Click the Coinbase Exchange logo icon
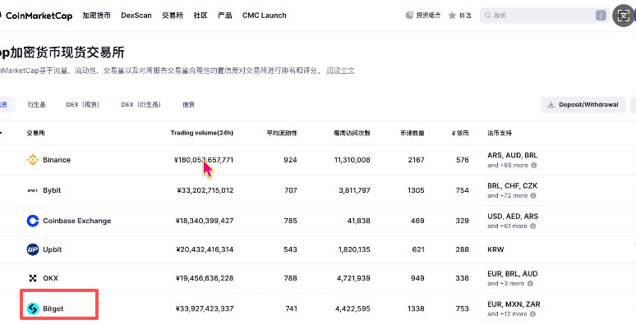636x324 pixels. (x=32, y=221)
